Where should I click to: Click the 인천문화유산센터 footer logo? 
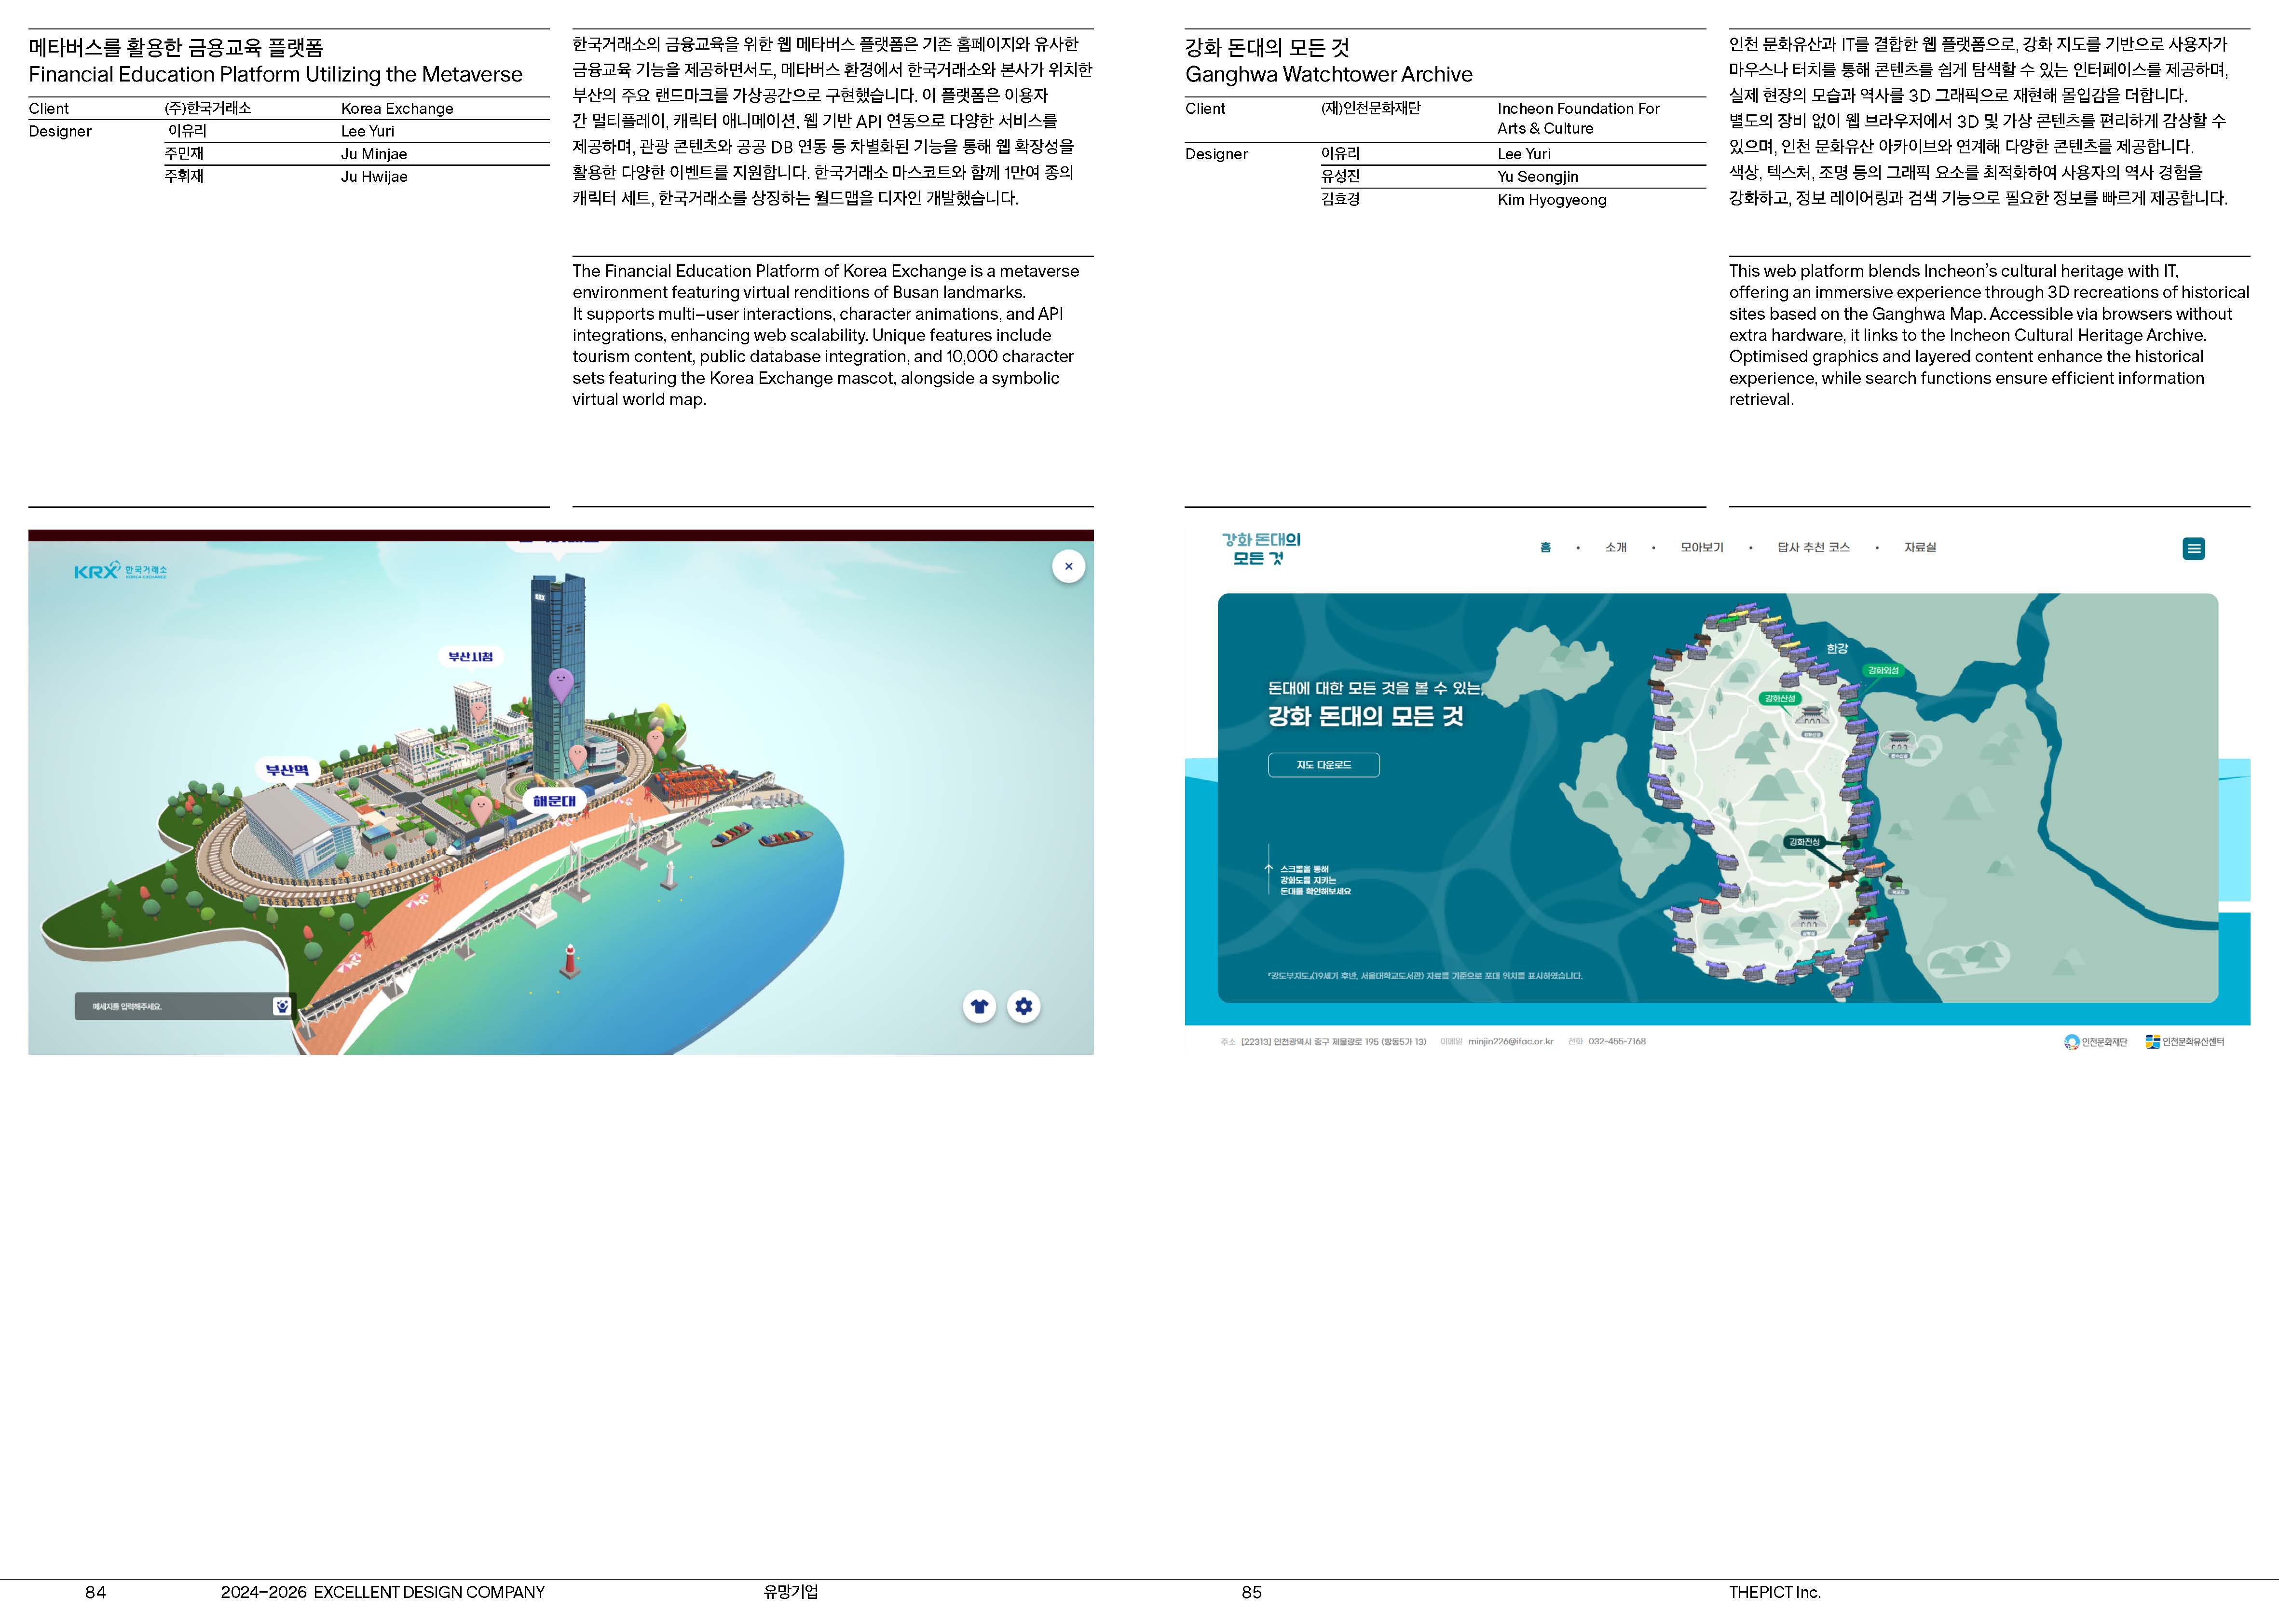2184,1042
